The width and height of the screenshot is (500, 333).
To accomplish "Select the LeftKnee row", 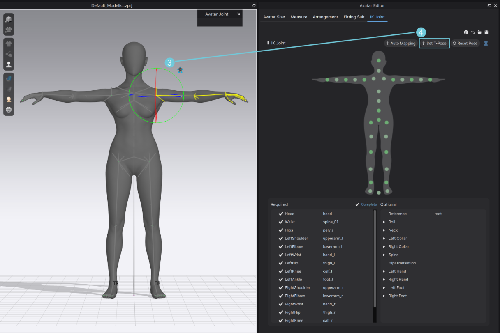I will (322, 271).
